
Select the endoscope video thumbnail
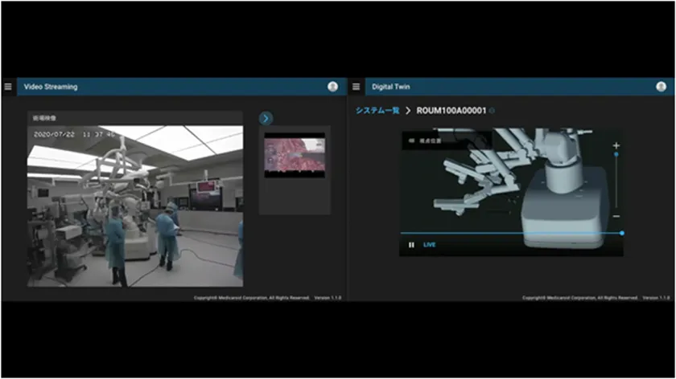[295, 155]
